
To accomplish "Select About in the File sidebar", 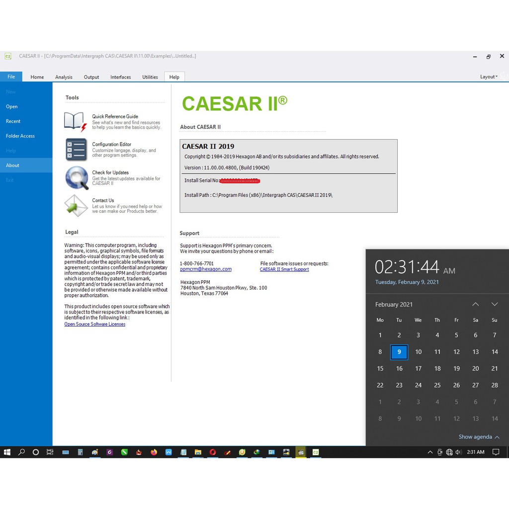I will 26,165.
